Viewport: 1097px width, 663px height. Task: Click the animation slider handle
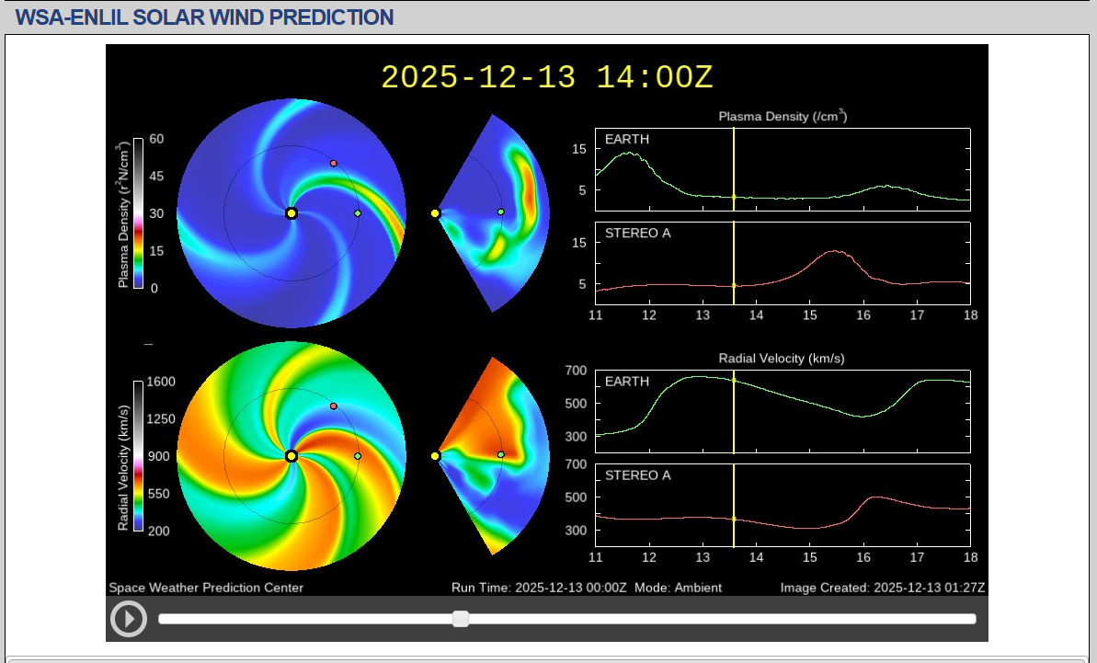click(461, 619)
